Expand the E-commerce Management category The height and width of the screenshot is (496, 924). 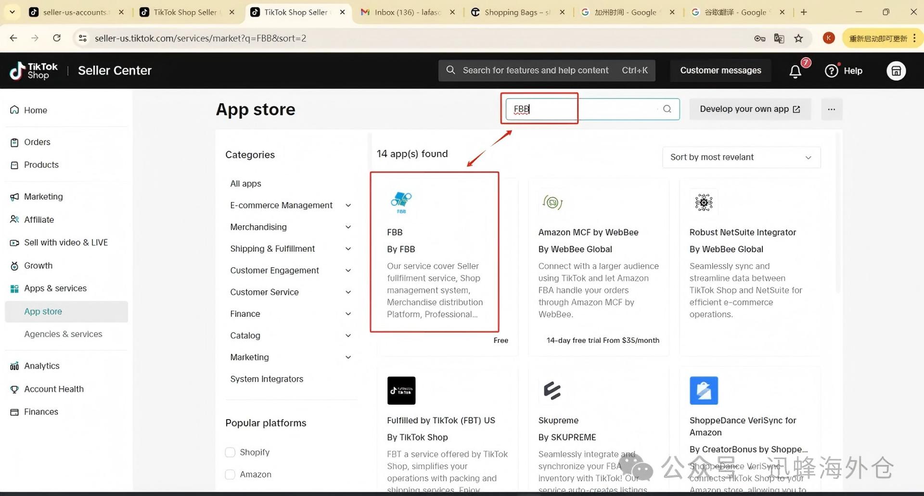pyautogui.click(x=348, y=205)
